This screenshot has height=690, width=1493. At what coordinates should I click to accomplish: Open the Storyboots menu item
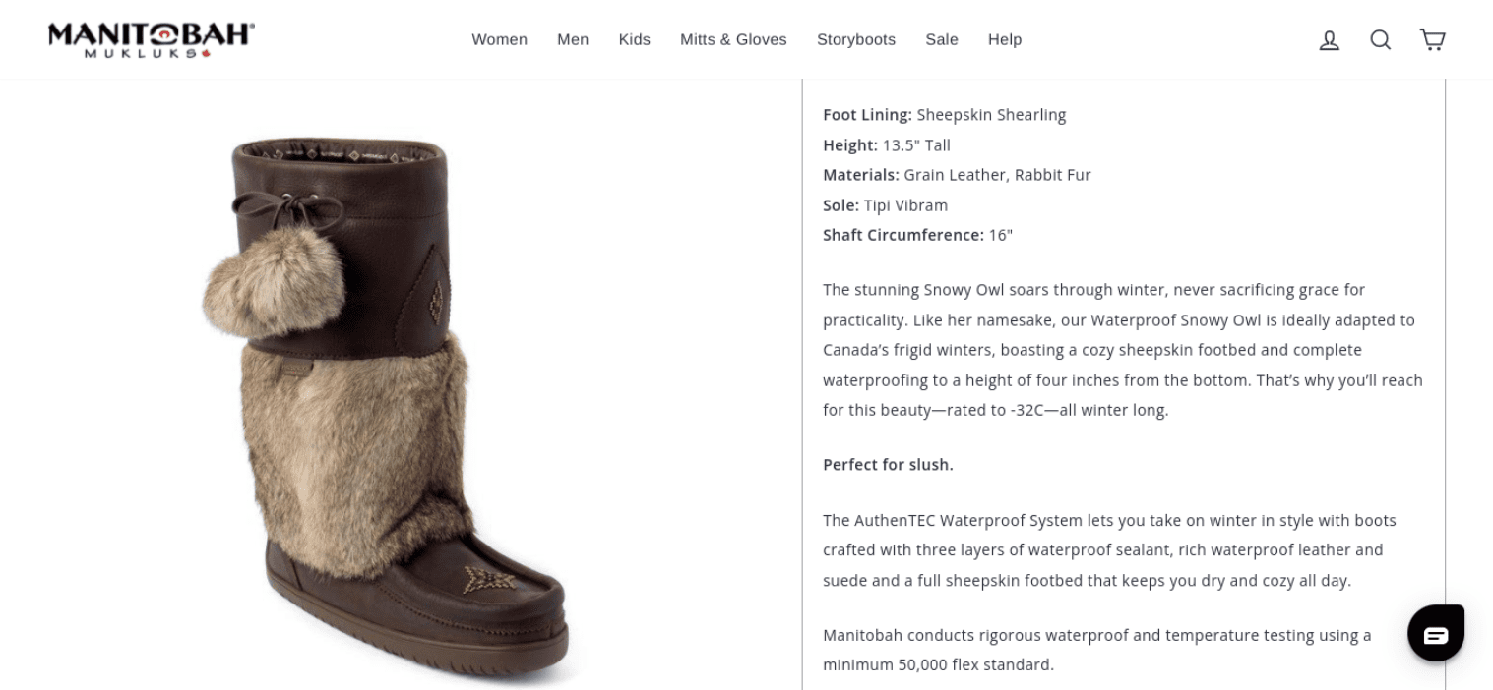pyautogui.click(x=855, y=39)
